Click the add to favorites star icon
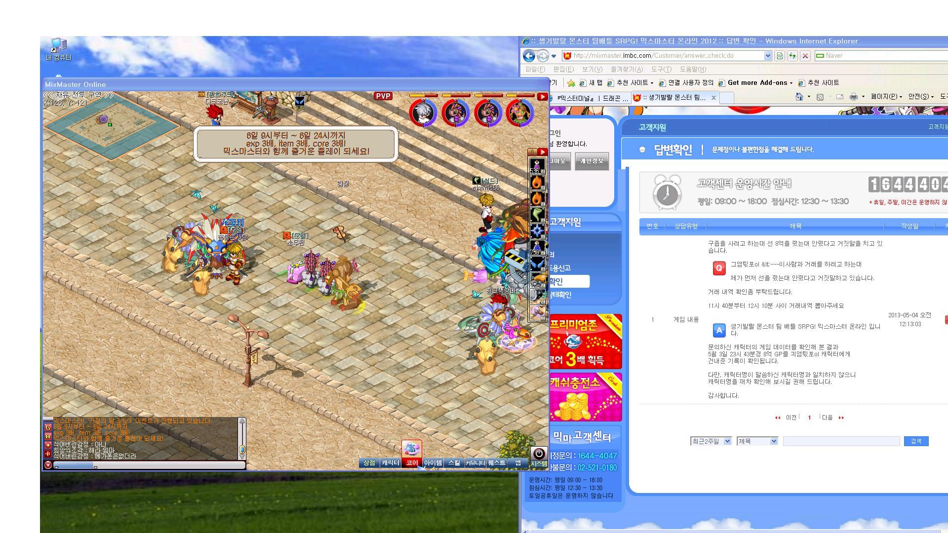 pos(571,83)
